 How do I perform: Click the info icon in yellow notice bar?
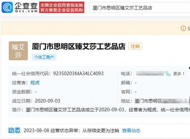183,28
